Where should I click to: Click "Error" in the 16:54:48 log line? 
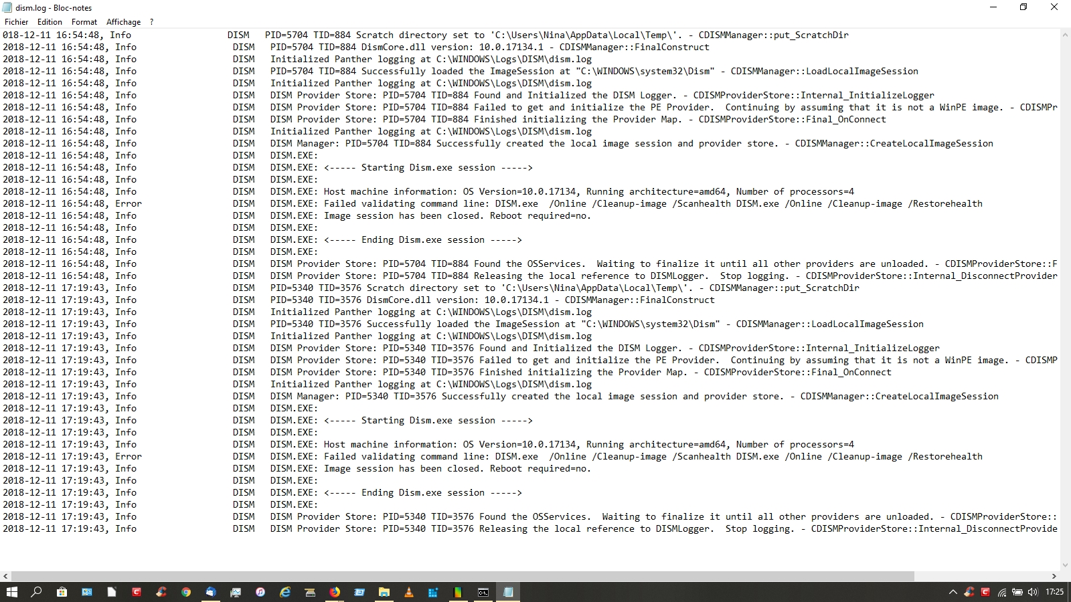(x=129, y=203)
